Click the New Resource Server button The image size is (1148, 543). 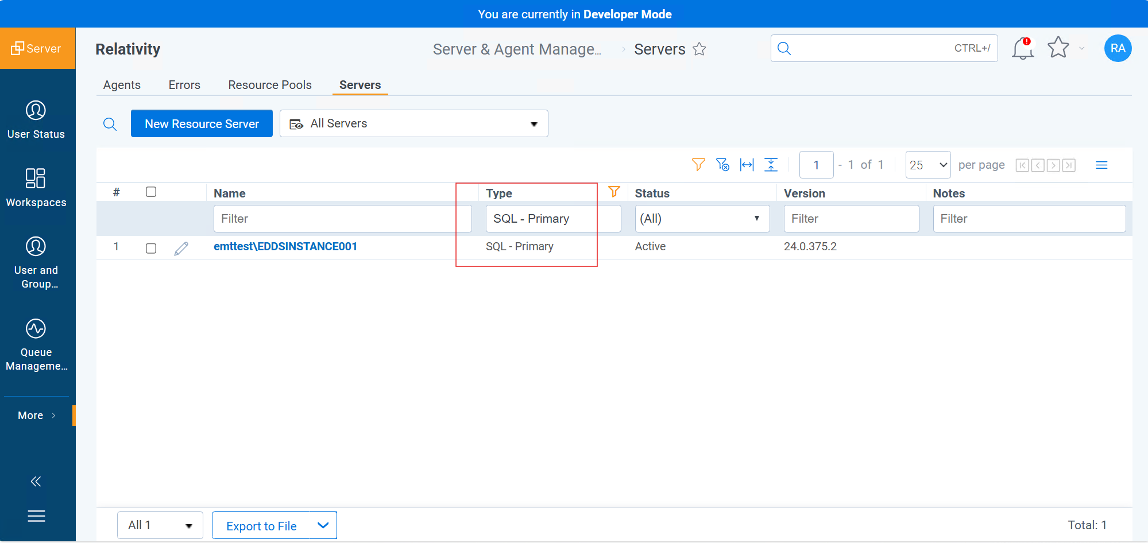point(202,124)
